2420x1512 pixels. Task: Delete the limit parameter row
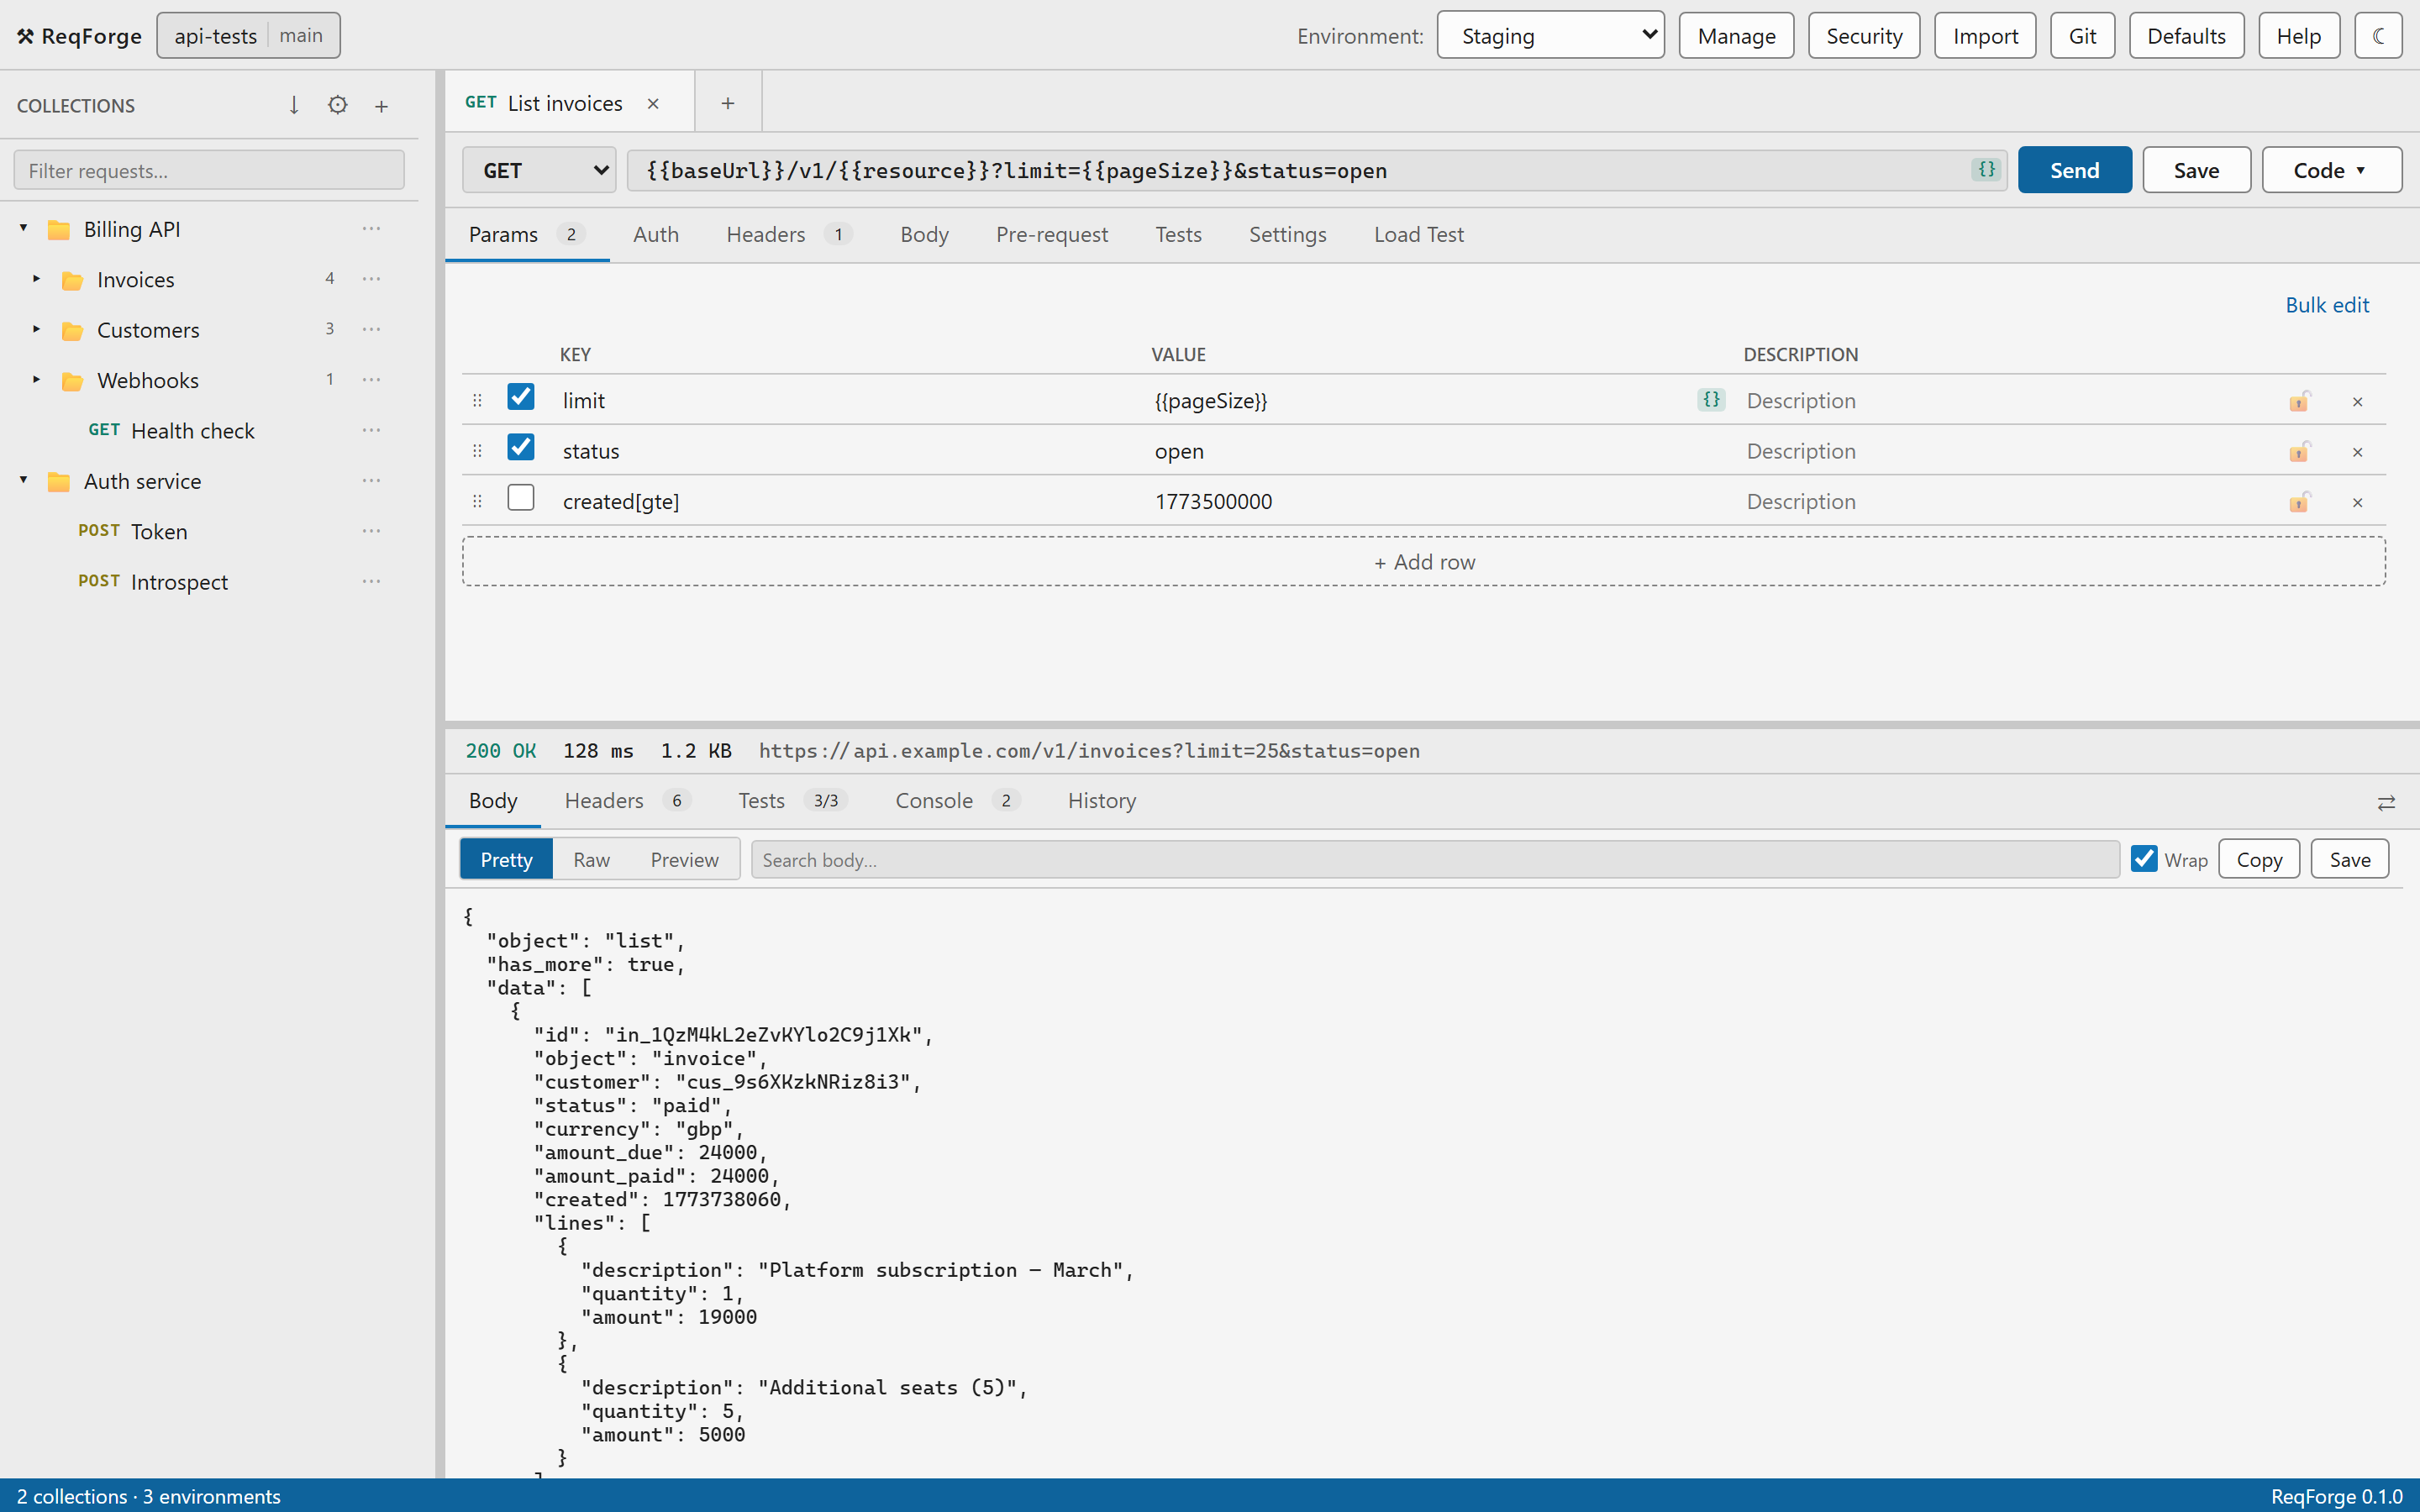[2357, 401]
